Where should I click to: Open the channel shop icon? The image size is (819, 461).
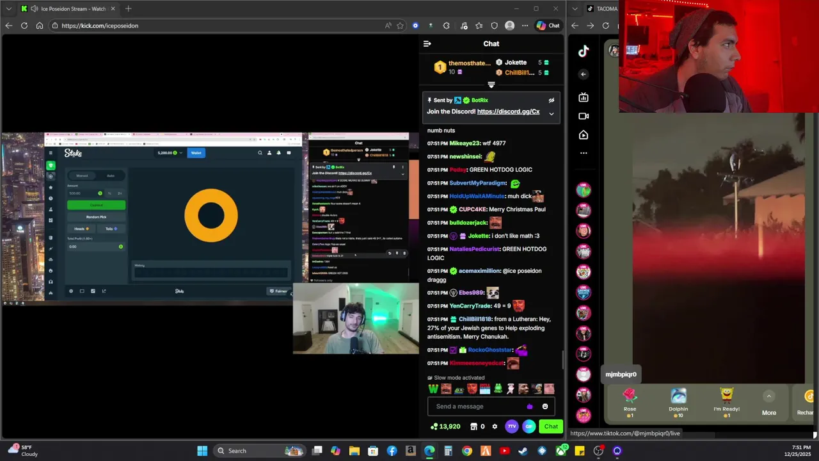tap(473, 426)
